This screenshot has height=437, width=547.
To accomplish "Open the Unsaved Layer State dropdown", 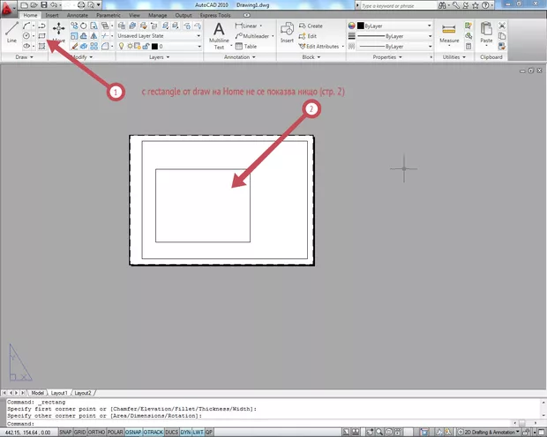I will [159, 35].
